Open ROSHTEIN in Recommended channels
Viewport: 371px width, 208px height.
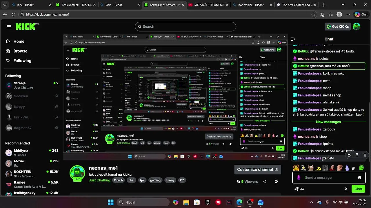click(x=32, y=174)
